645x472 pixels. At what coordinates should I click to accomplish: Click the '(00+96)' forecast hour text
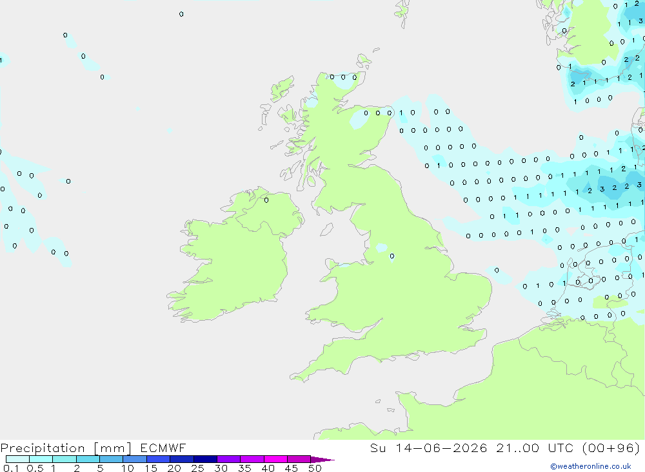point(611,448)
